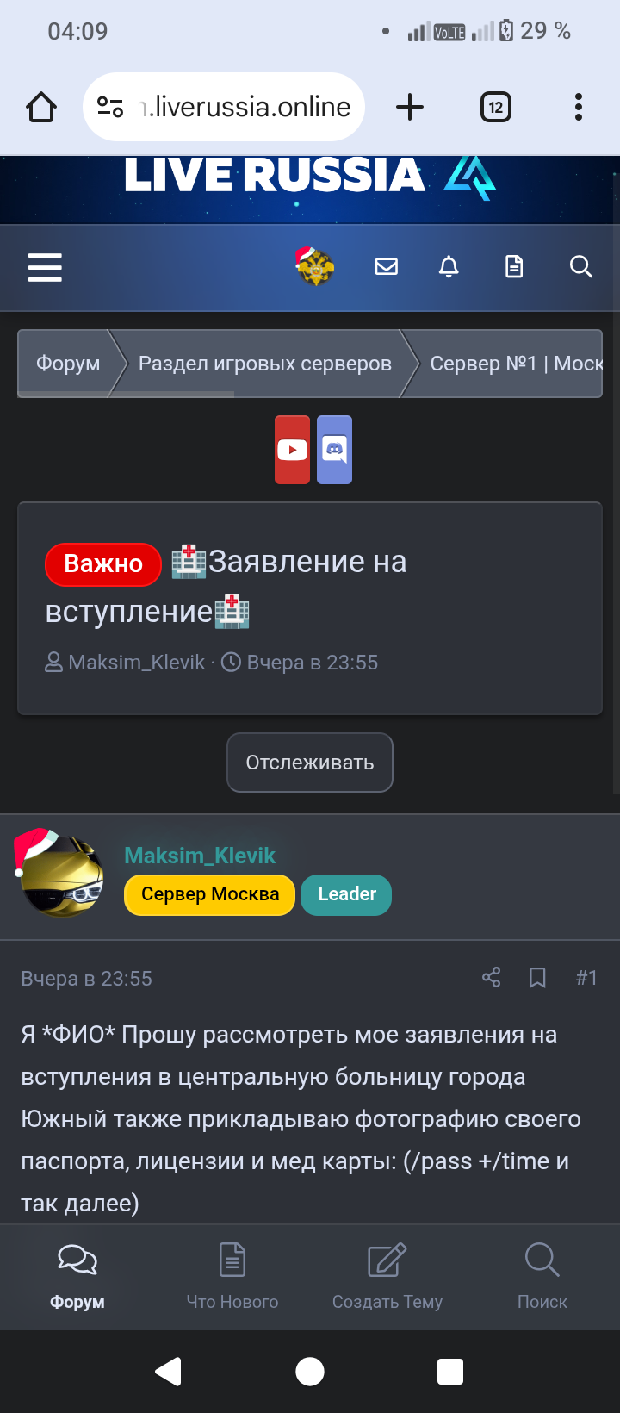Open the Discord link button
The width and height of the screenshot is (620, 1413).
point(334,450)
